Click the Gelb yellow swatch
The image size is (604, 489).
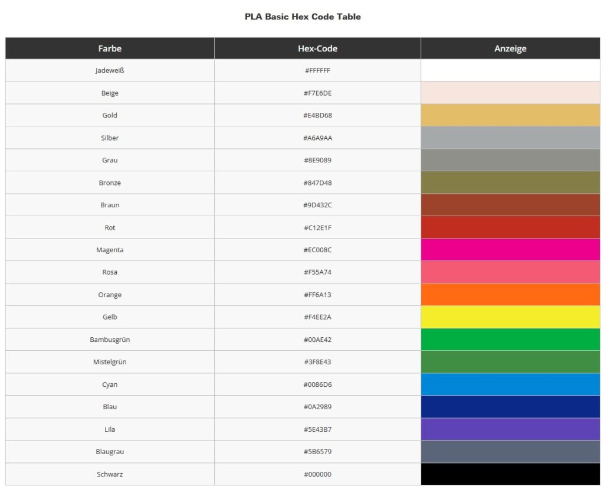pyautogui.click(x=510, y=317)
